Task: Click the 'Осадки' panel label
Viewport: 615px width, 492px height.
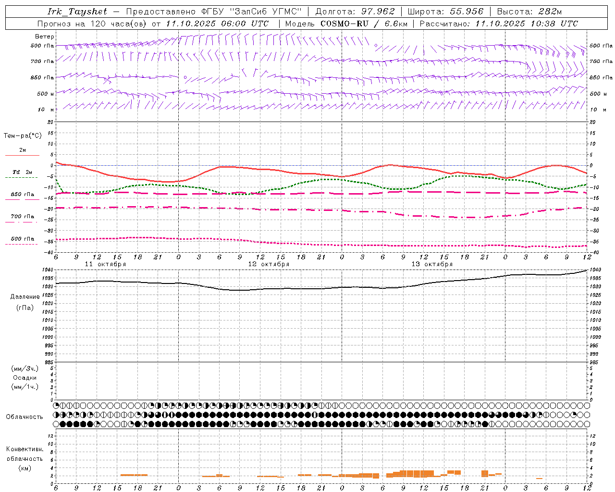Action: click(25, 378)
